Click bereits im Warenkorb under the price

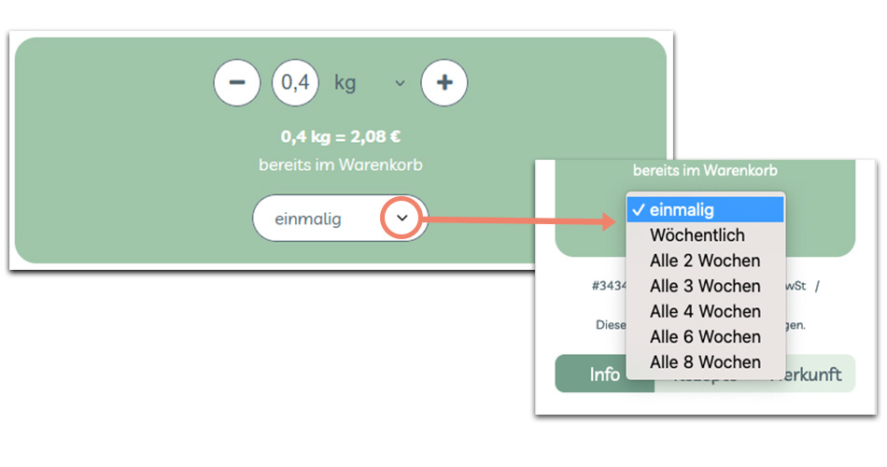(x=341, y=165)
